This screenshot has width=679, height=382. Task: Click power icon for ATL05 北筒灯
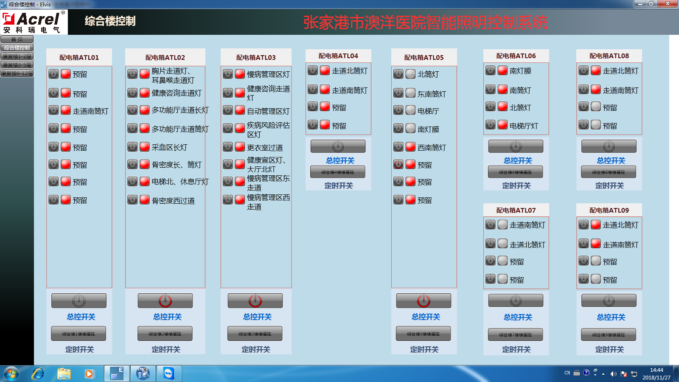point(398,74)
